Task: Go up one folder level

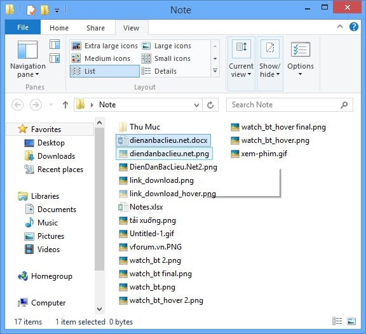Action: pos(65,105)
